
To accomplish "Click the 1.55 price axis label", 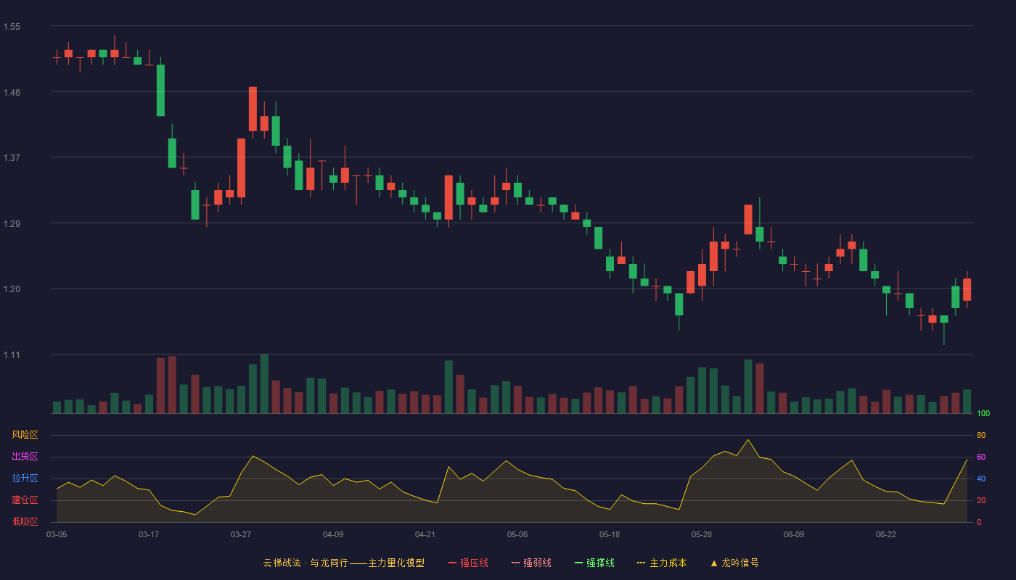I will [x=12, y=27].
